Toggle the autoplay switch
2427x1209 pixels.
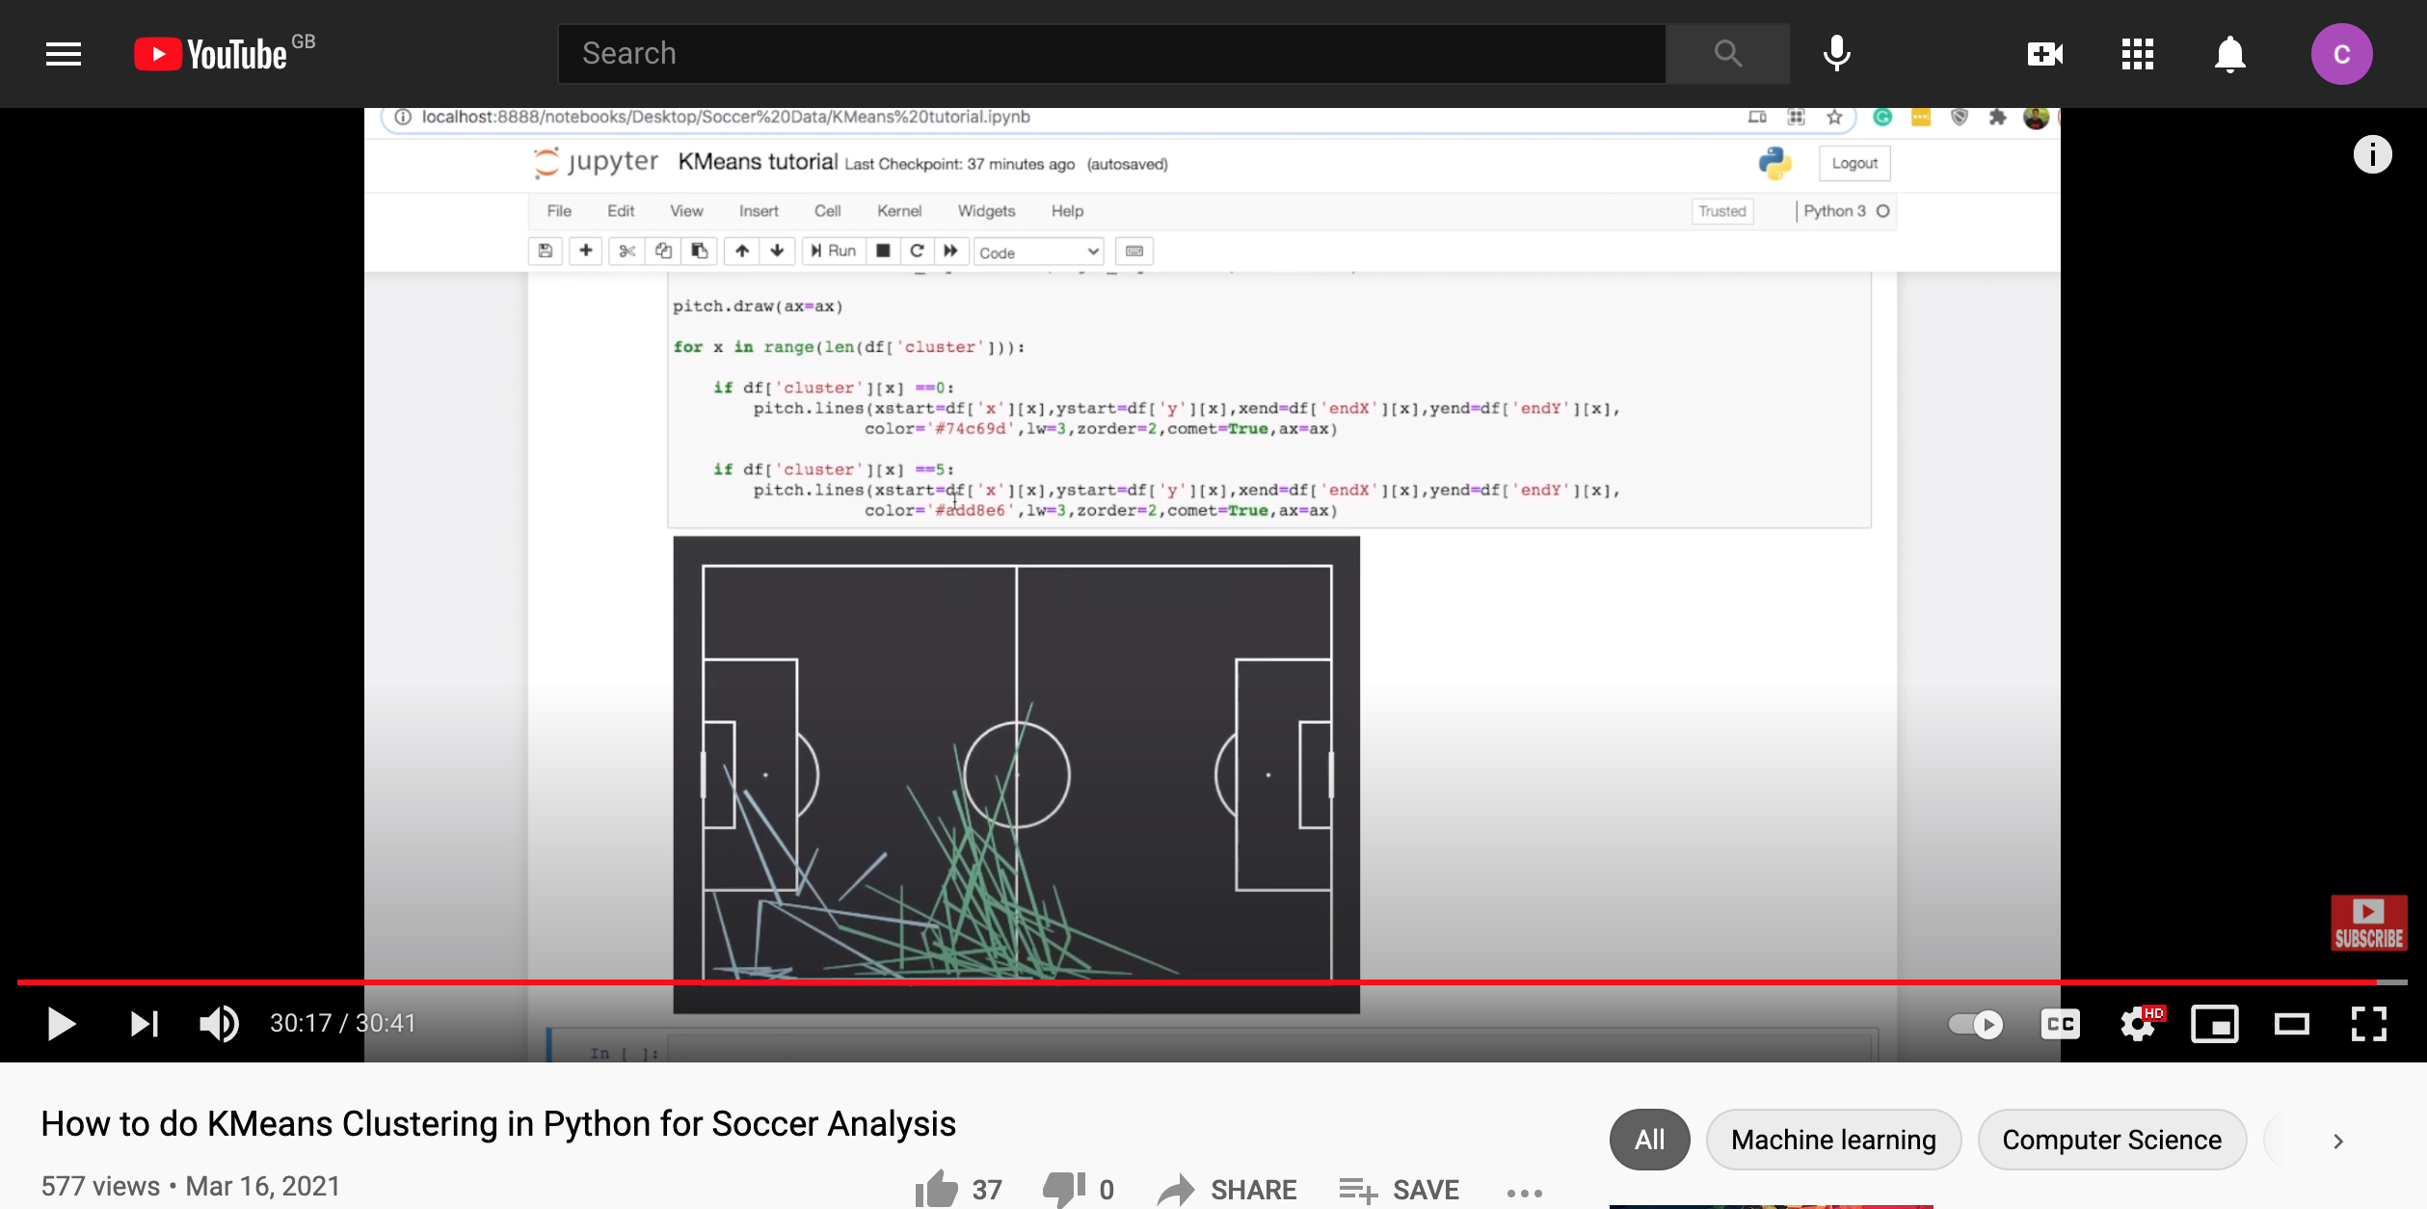(1975, 1024)
